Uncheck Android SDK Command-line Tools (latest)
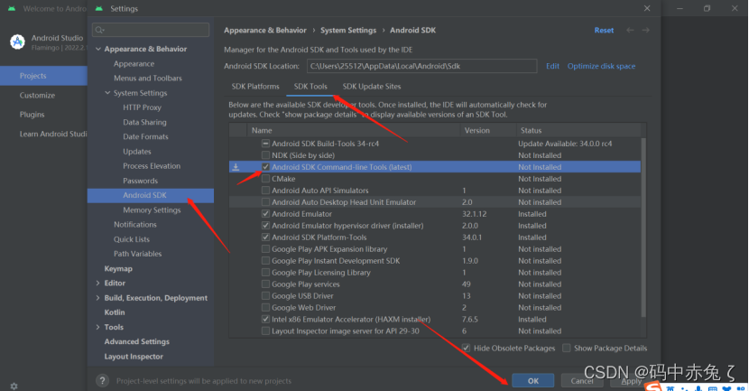The width and height of the screenshot is (749, 391). click(265, 167)
